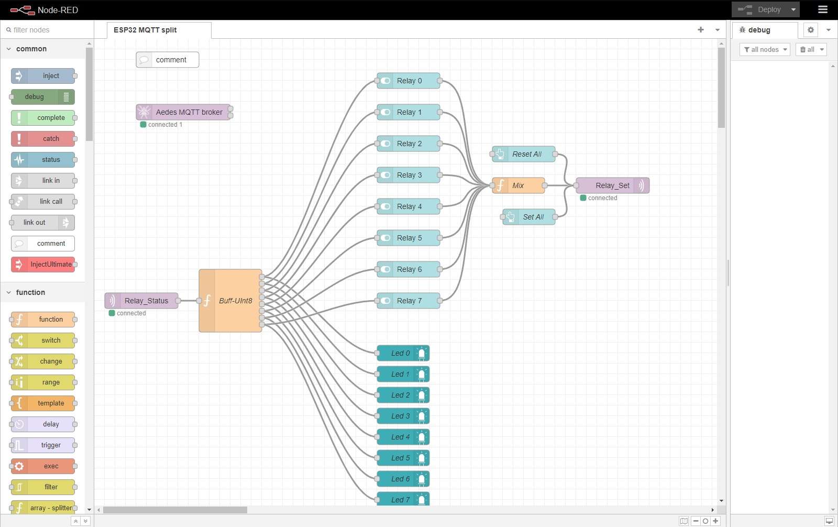
Task: Select the function node in the palette
Action: coord(43,319)
